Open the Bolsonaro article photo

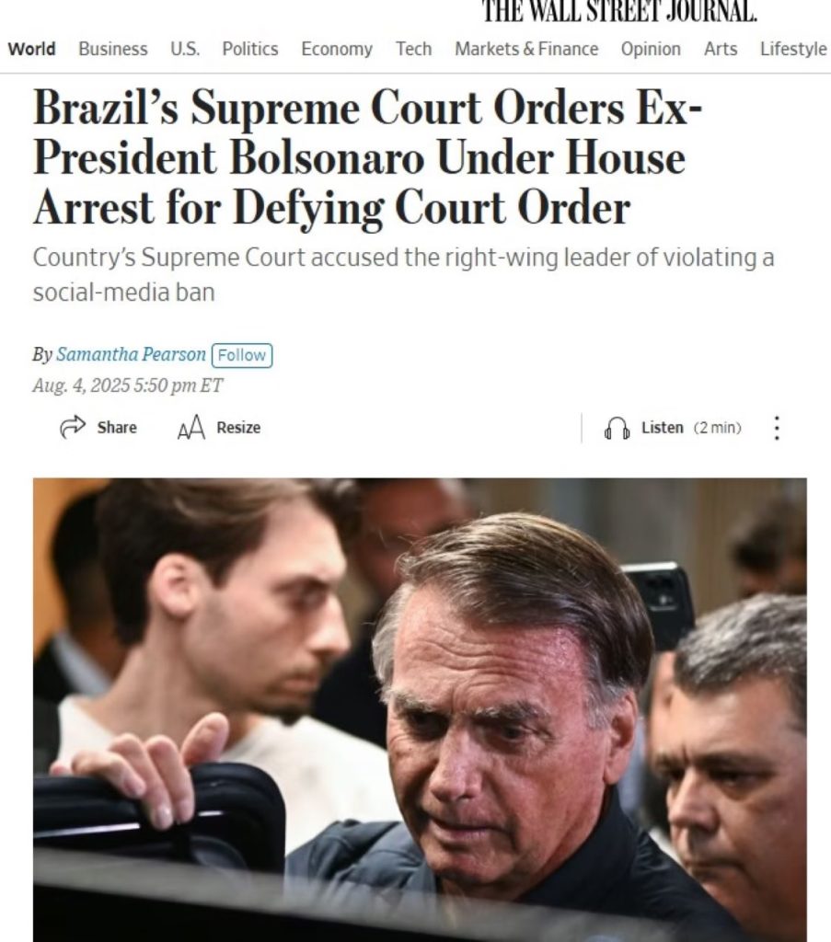pyautogui.click(x=420, y=709)
